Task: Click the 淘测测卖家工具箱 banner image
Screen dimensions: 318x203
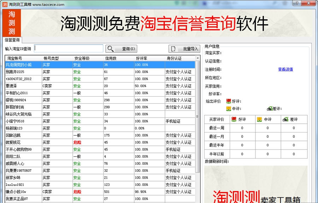Action: point(256,184)
